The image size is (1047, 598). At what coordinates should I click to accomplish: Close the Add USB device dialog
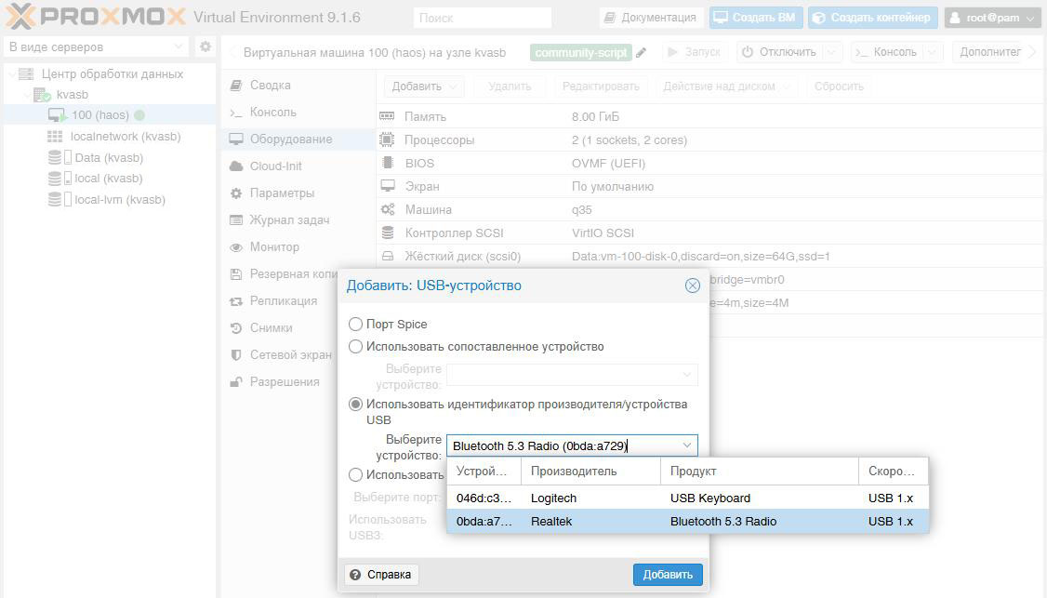coord(693,286)
